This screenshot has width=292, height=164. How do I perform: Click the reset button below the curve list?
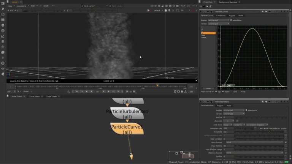coord(208,88)
